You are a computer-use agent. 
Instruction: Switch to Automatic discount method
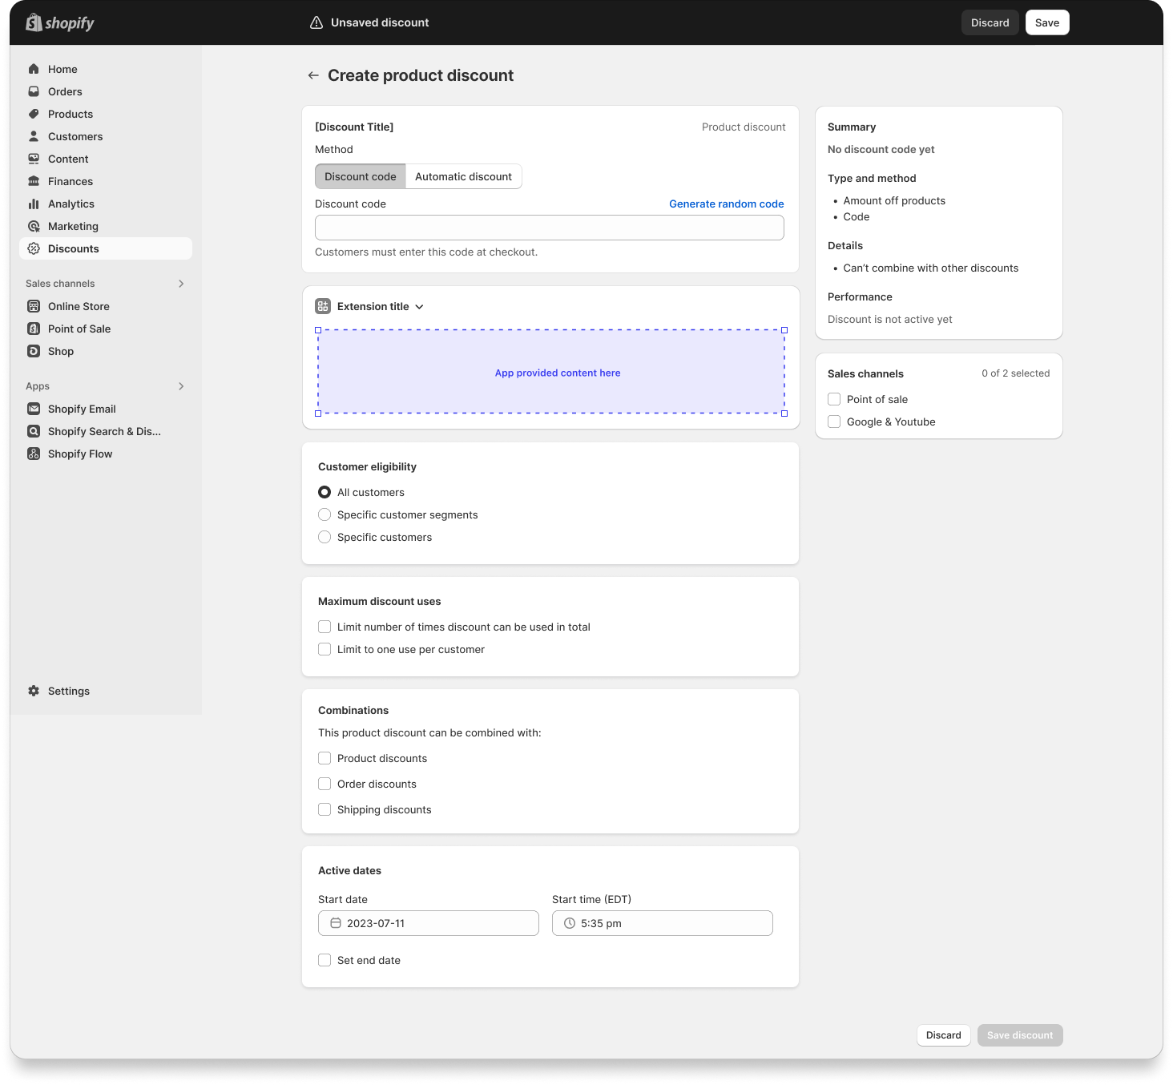(x=463, y=176)
